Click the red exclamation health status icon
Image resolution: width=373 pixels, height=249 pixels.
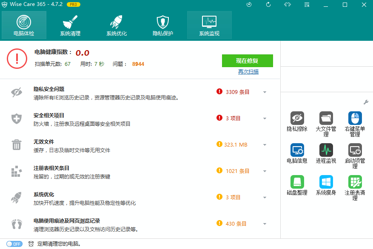17,59
